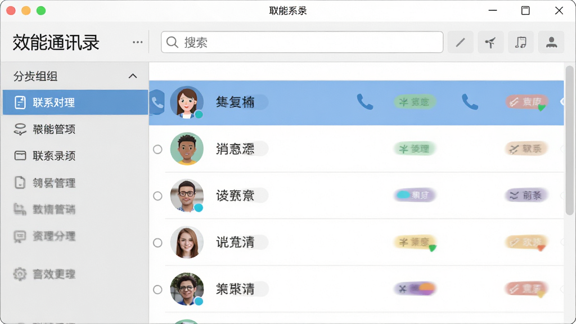Click the phone badge left of 集复楠 avatar

[x=157, y=102]
